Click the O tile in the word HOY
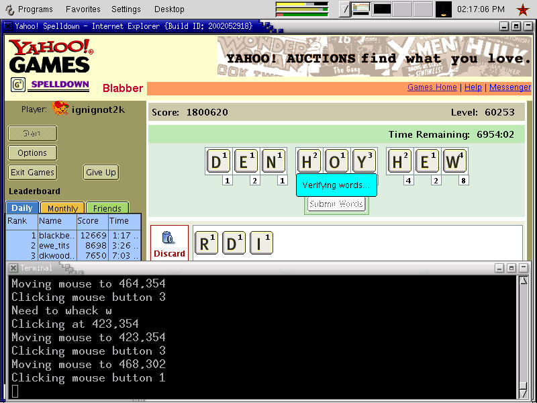Image resolution: width=537 pixels, height=403 pixels. 337,161
